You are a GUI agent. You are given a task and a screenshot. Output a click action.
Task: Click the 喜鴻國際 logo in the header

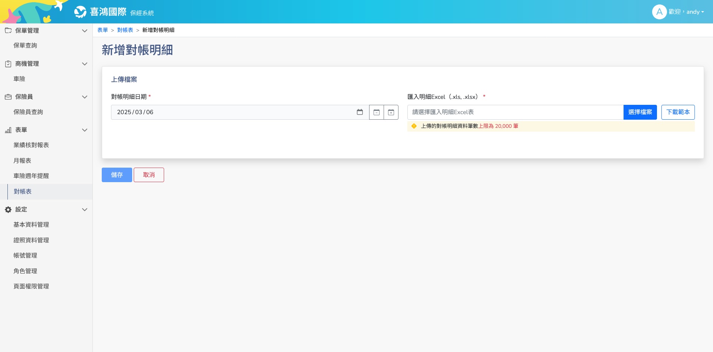coord(100,12)
